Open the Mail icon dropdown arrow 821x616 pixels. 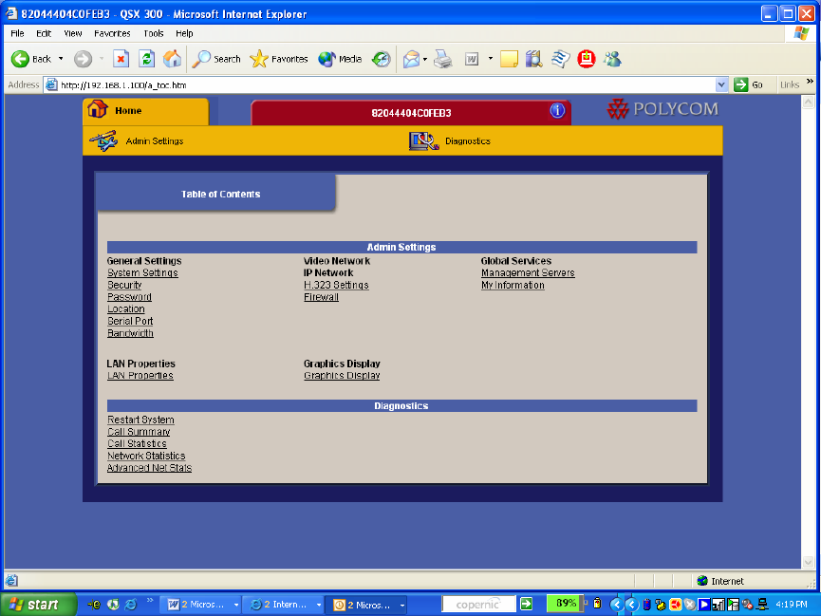click(x=425, y=59)
